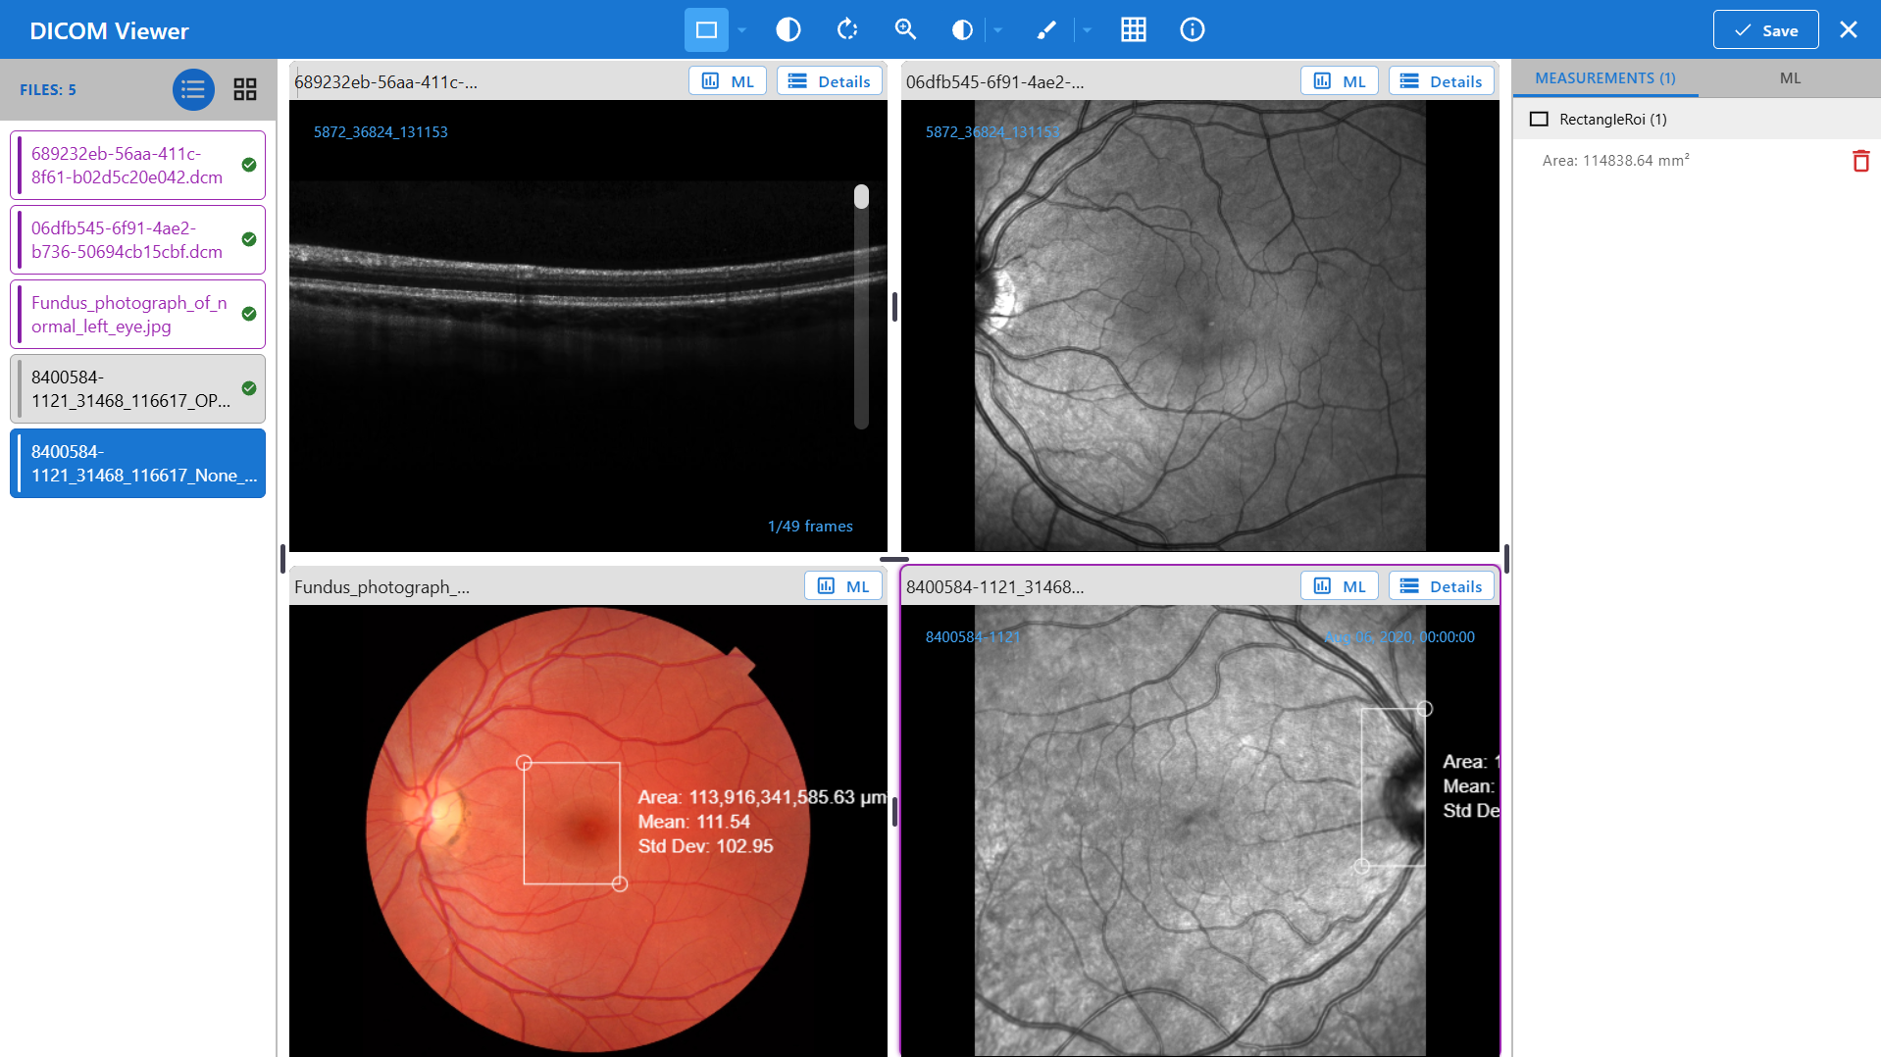
Task: Delete the Area 114838.64 mm² measurement
Action: pos(1860,161)
